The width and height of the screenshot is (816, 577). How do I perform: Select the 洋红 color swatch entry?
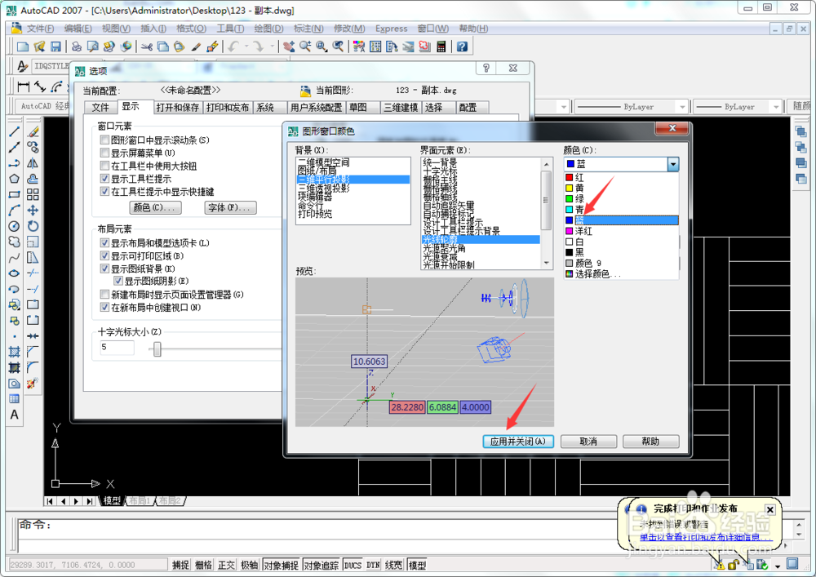621,231
